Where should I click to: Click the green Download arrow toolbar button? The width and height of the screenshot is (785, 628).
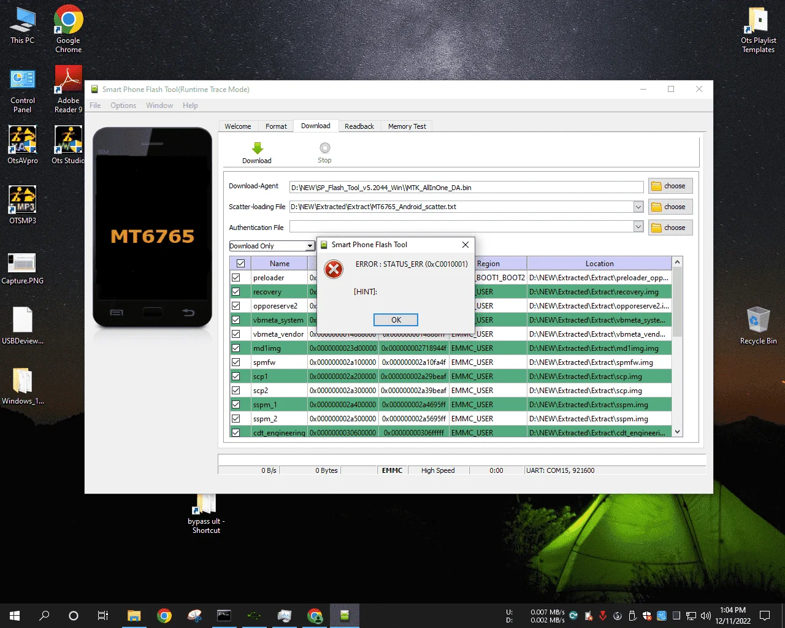coord(257,153)
